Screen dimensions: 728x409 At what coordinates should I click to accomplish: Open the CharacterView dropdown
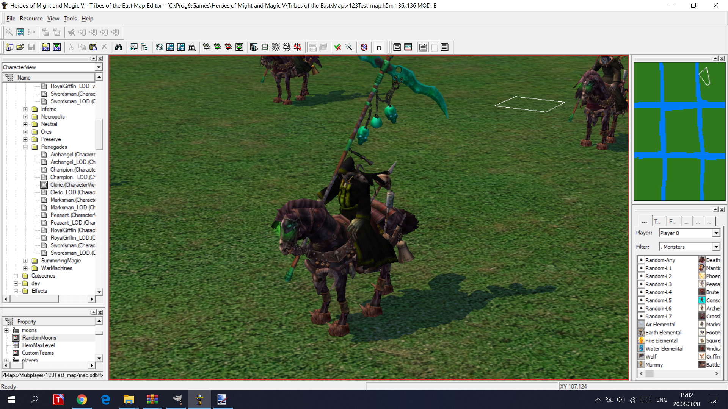point(99,67)
